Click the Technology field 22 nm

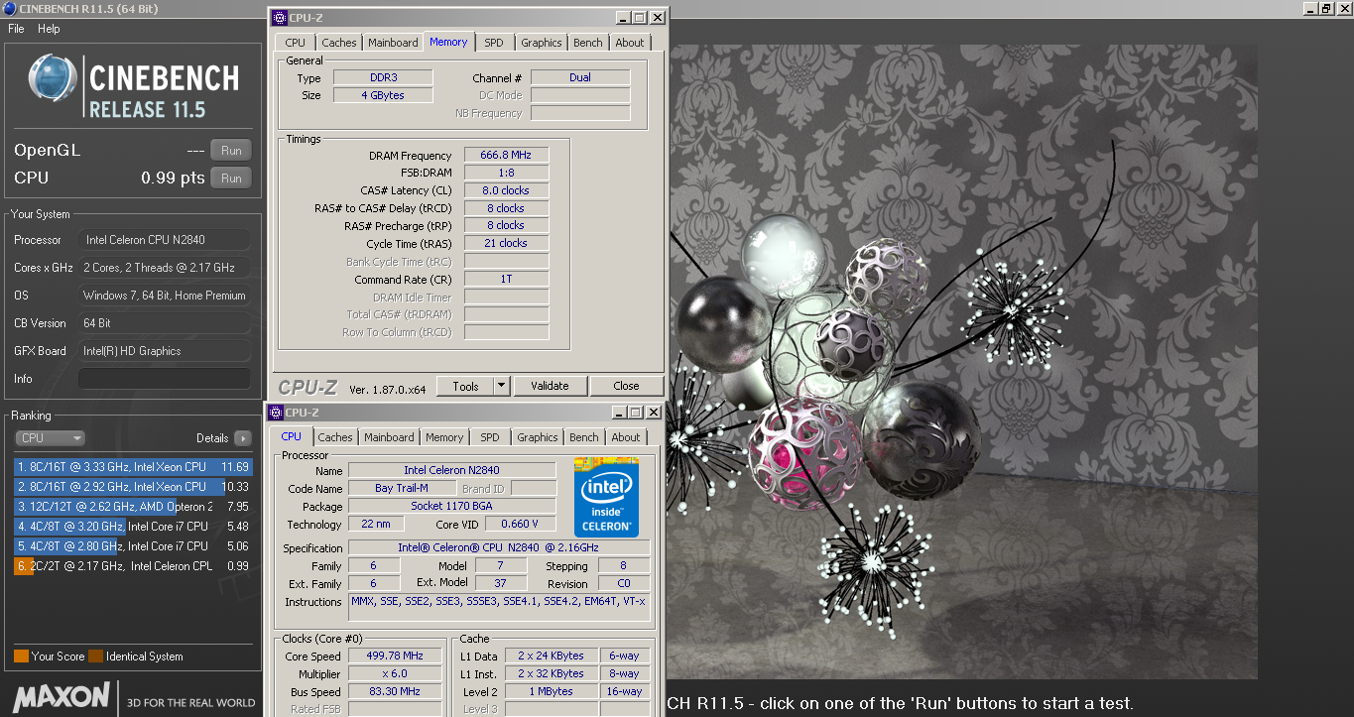(x=375, y=524)
